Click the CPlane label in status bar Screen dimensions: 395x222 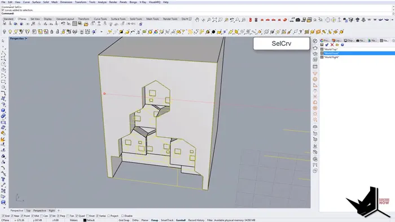pos(5,220)
